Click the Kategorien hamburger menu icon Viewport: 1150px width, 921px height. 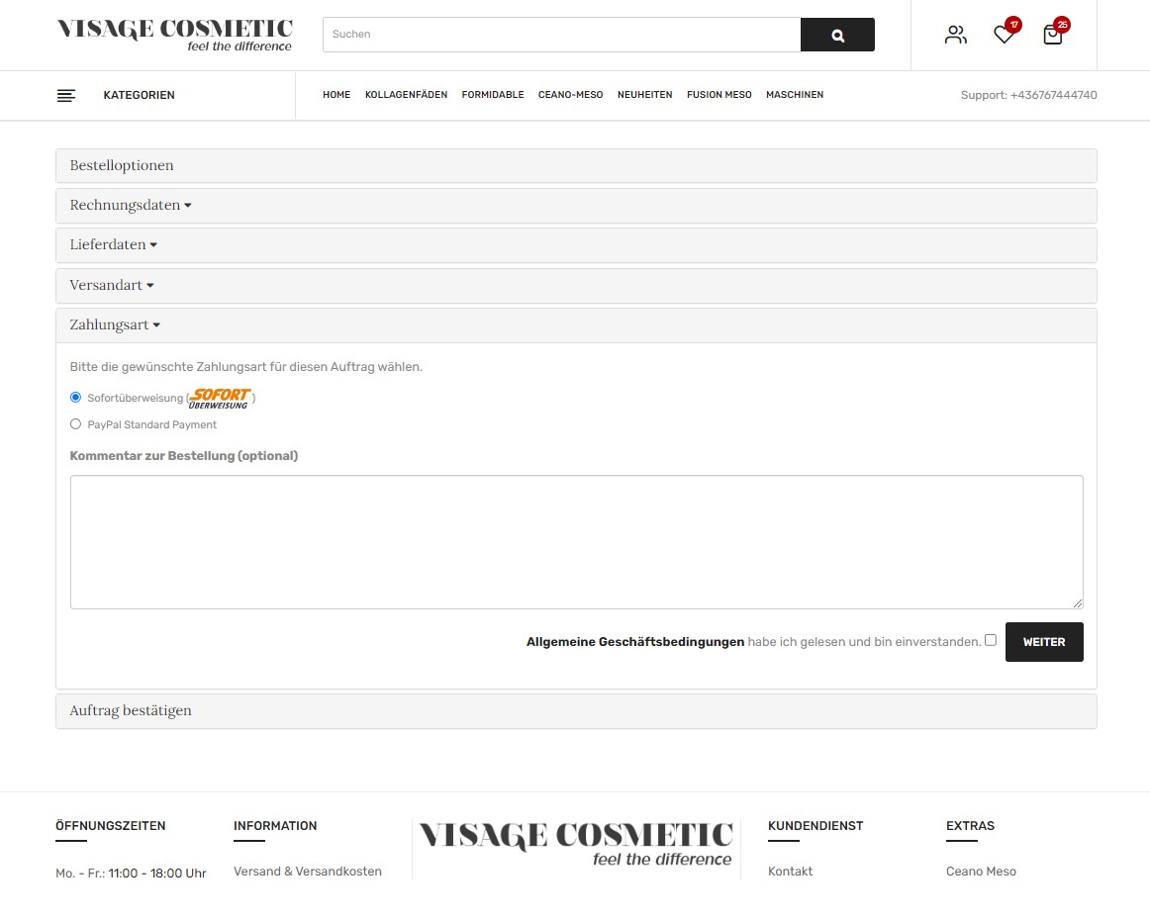tap(66, 96)
